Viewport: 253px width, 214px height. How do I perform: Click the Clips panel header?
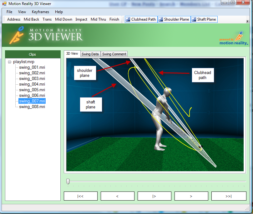[x=33, y=54]
